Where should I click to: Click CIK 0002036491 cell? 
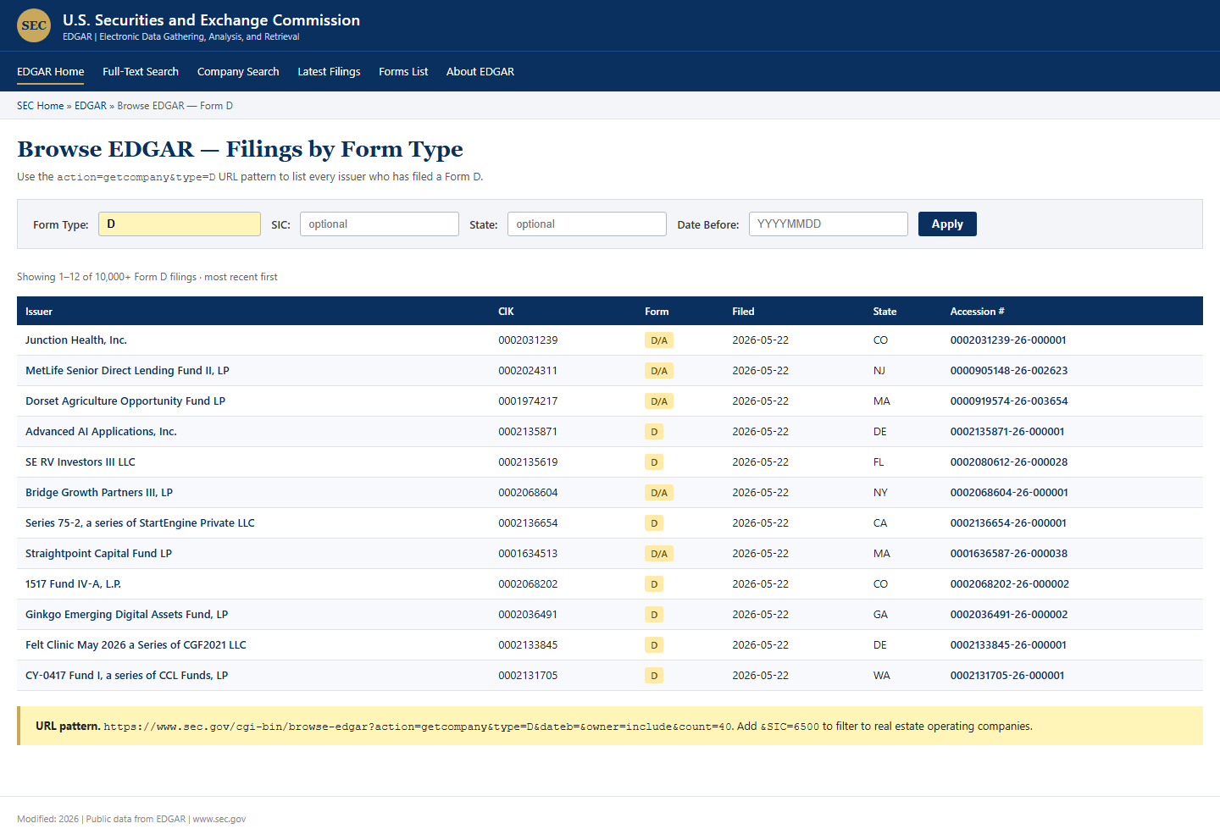tap(528, 615)
